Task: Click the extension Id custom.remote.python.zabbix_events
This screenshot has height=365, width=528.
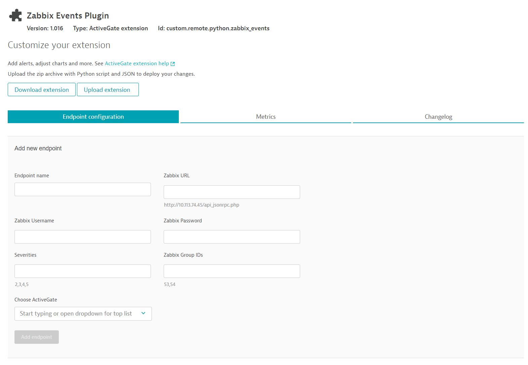Action: click(x=214, y=28)
